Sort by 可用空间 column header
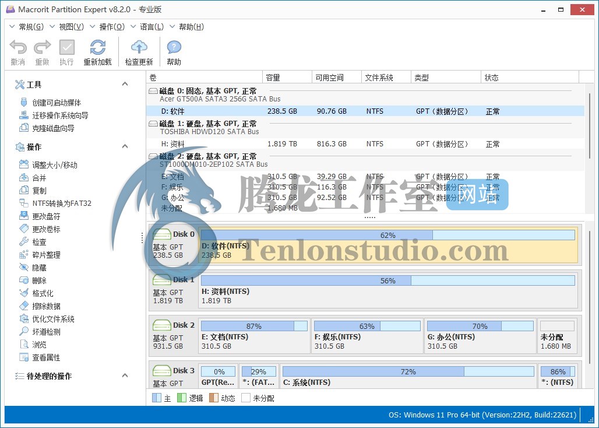Screen dimensions: 599x428 point(329,78)
